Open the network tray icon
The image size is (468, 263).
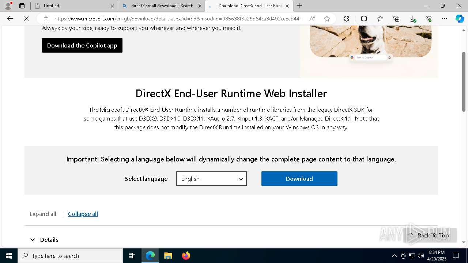412,256
